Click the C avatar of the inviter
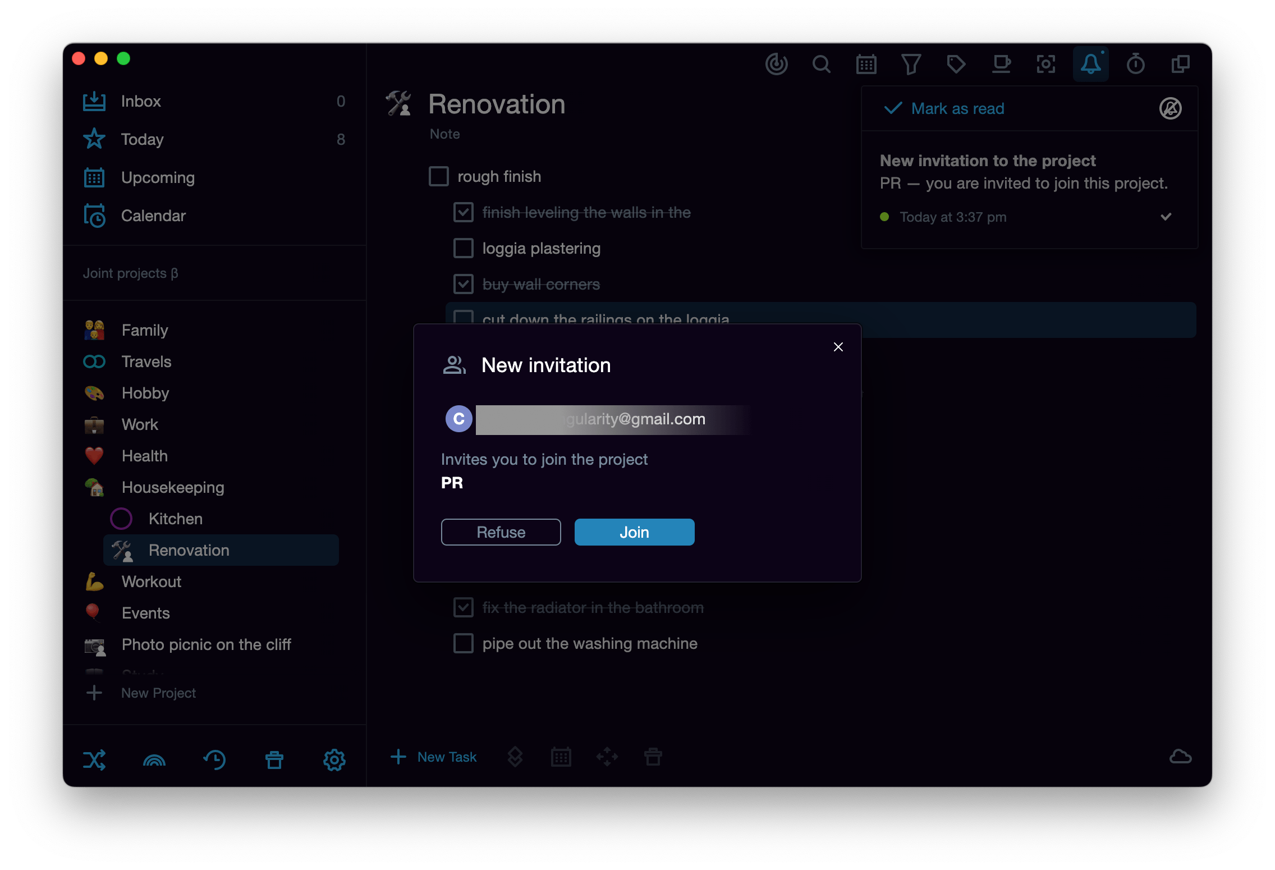 click(458, 419)
